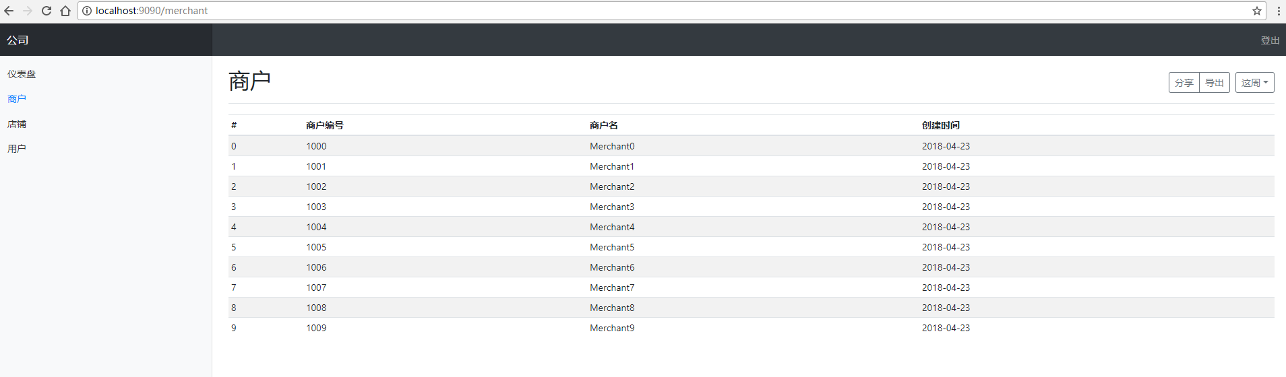
Task: Click the browser back arrow
Action: pos(9,11)
